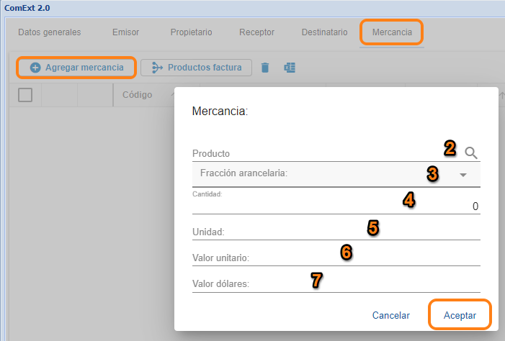This screenshot has width=505, height=341.
Task: Select the Valor unitario input field
Action: click(336, 258)
